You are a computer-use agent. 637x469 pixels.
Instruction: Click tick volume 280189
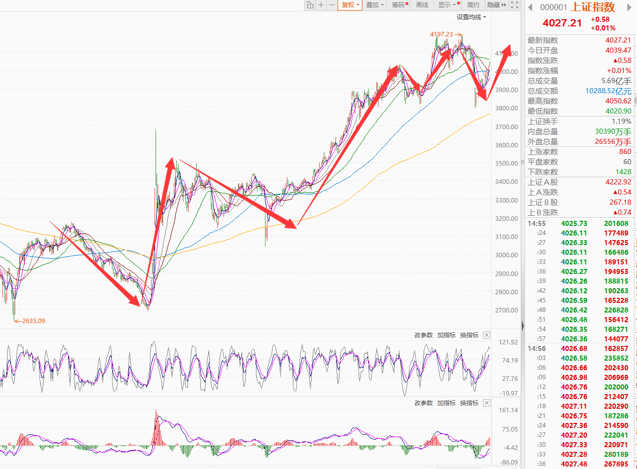coord(616,454)
